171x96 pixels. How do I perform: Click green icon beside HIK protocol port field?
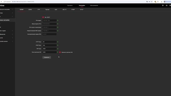(58, 52)
